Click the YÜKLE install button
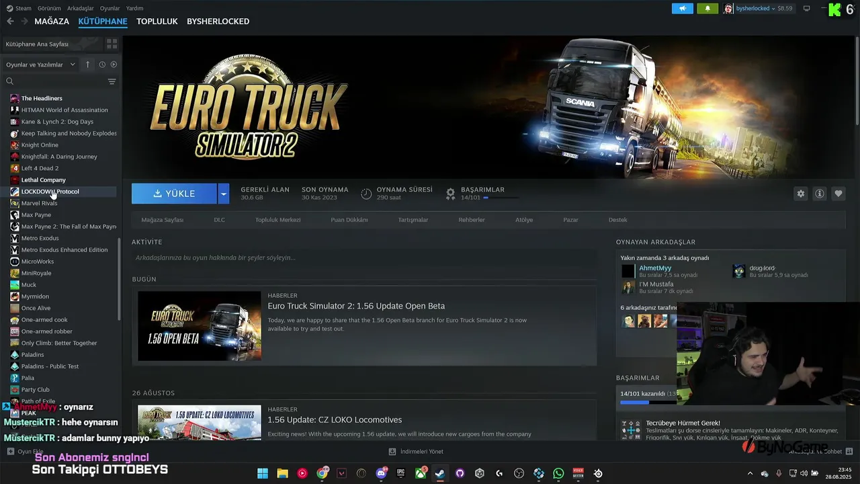The width and height of the screenshot is (860, 484). (174, 194)
